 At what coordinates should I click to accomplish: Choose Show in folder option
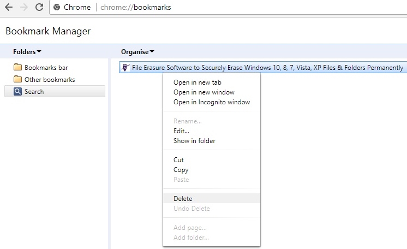194,141
